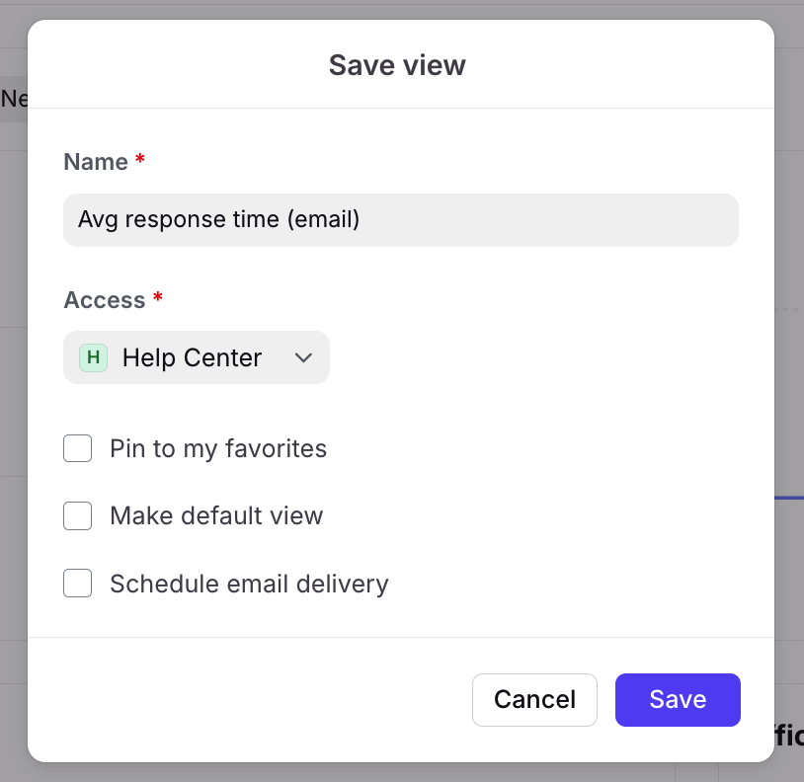Open the Access dropdown showing Help Center
Viewport: 804px width, 782px height.
[x=197, y=357]
